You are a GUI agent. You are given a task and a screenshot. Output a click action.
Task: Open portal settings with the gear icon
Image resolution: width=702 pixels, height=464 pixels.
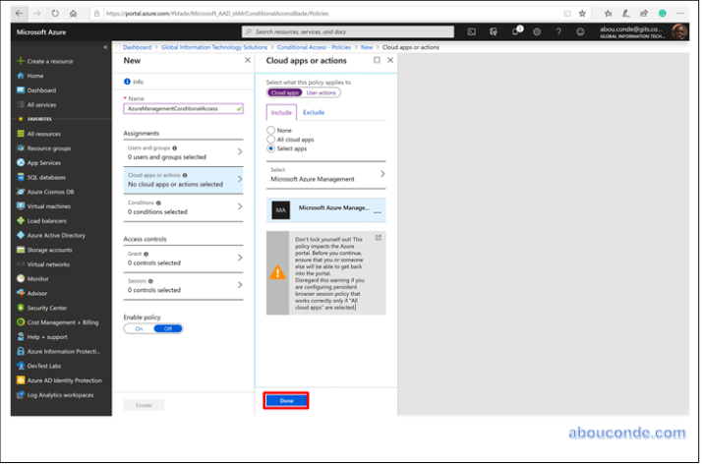coord(538,31)
